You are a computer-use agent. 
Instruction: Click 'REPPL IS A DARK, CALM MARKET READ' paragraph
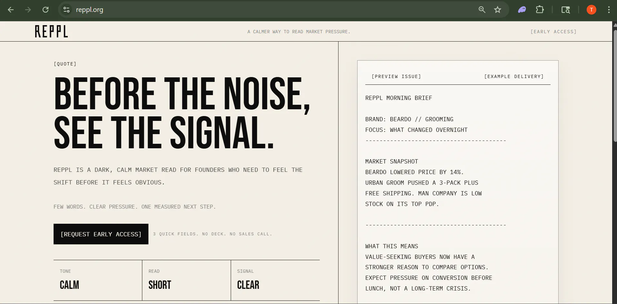tap(178, 176)
